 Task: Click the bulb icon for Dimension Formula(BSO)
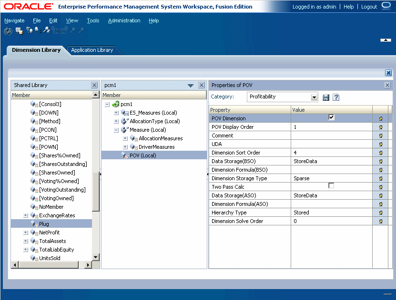coord(381,170)
